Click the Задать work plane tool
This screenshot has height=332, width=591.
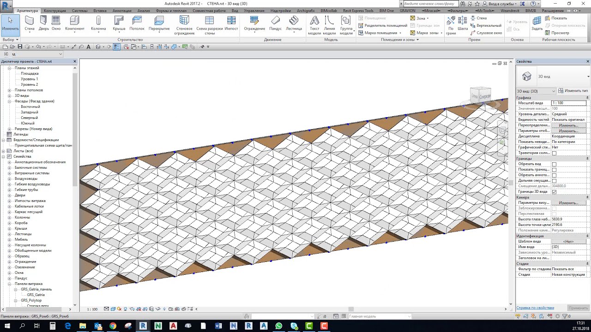pyautogui.click(x=537, y=24)
